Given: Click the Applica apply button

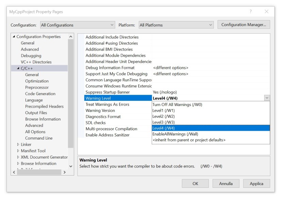Looking at the screenshot, I should [x=256, y=183].
